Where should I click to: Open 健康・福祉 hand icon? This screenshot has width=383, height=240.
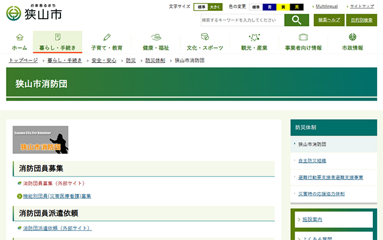coord(156,37)
